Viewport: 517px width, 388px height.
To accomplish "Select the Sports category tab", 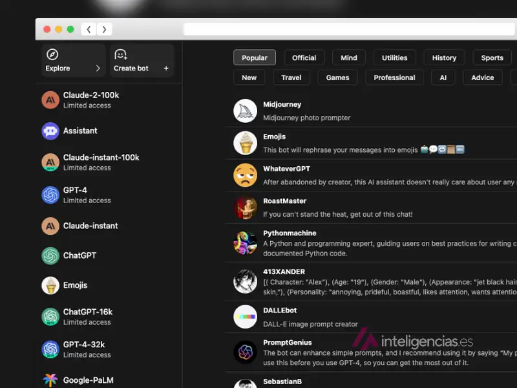I will click(492, 58).
